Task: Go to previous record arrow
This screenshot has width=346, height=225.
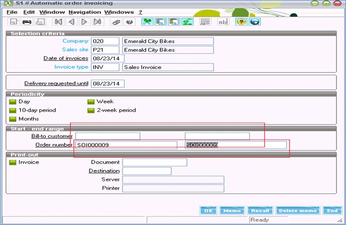Action: pyautogui.click(x=71, y=22)
